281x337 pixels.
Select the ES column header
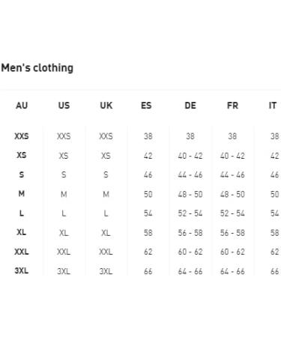(x=146, y=106)
